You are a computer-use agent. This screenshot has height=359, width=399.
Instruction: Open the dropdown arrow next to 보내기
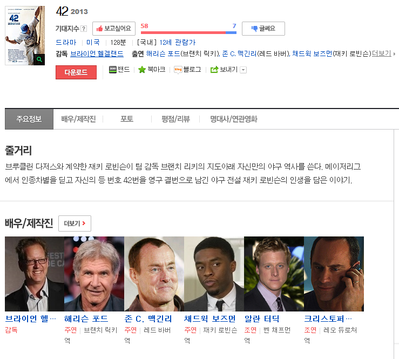point(244,70)
